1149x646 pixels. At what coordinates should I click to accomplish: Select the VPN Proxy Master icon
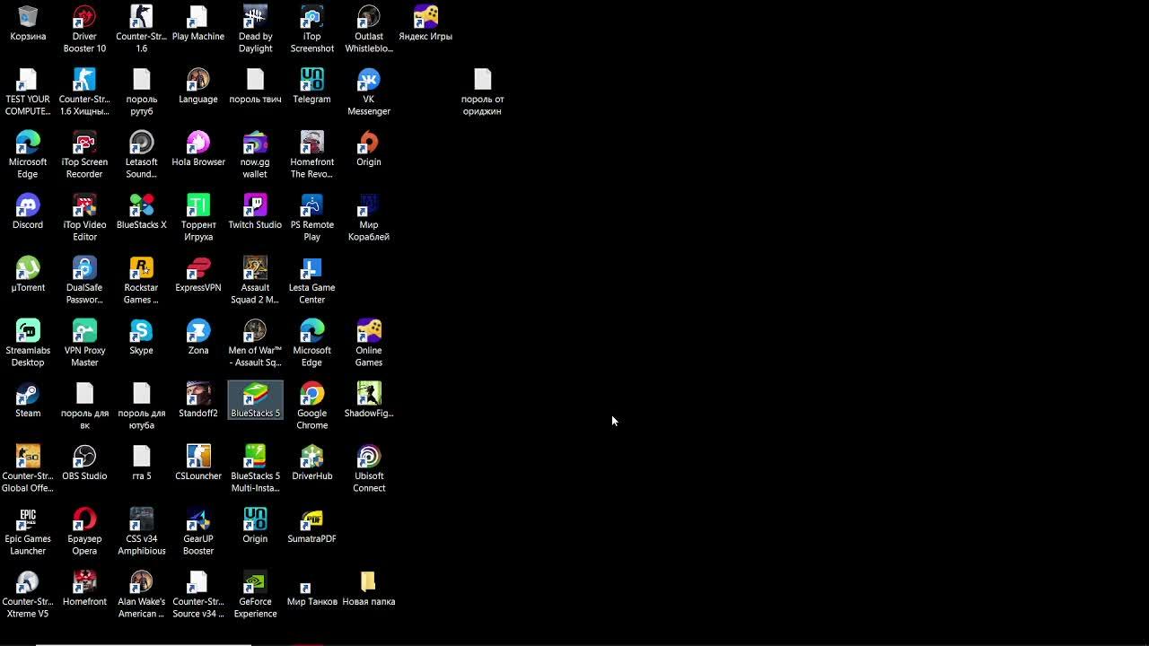[84, 343]
